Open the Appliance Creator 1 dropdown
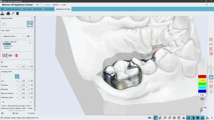Screen dimensions: 214x120 13,36
